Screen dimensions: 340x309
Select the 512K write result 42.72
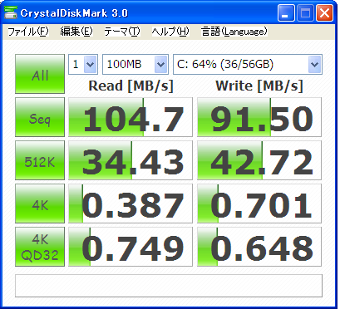tap(259, 160)
